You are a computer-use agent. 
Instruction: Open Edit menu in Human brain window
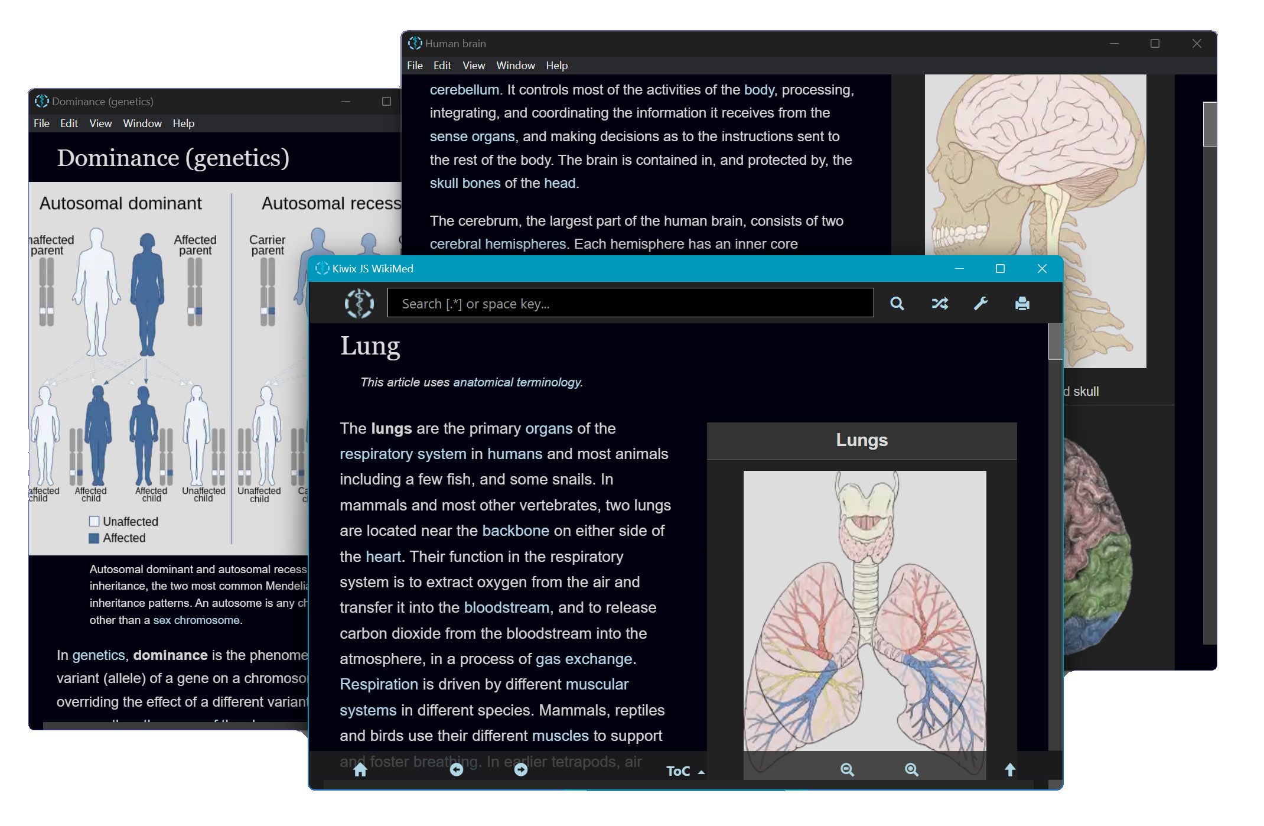coord(442,66)
